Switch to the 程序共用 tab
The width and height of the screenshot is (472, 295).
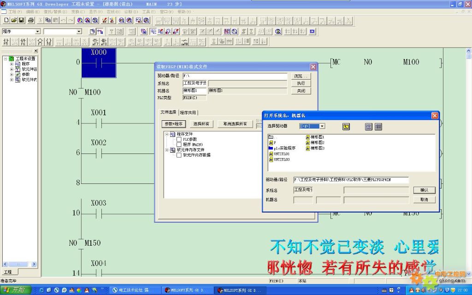[x=188, y=112]
